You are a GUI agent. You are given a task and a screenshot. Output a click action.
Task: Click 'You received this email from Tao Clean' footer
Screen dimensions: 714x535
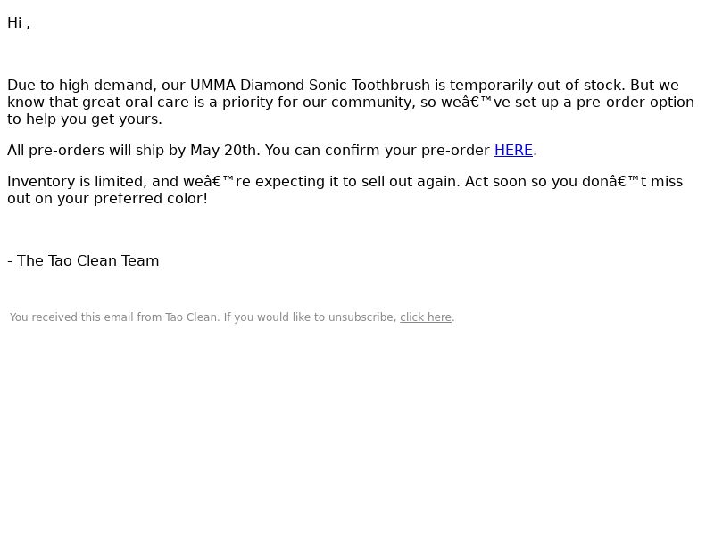[x=113, y=317]
